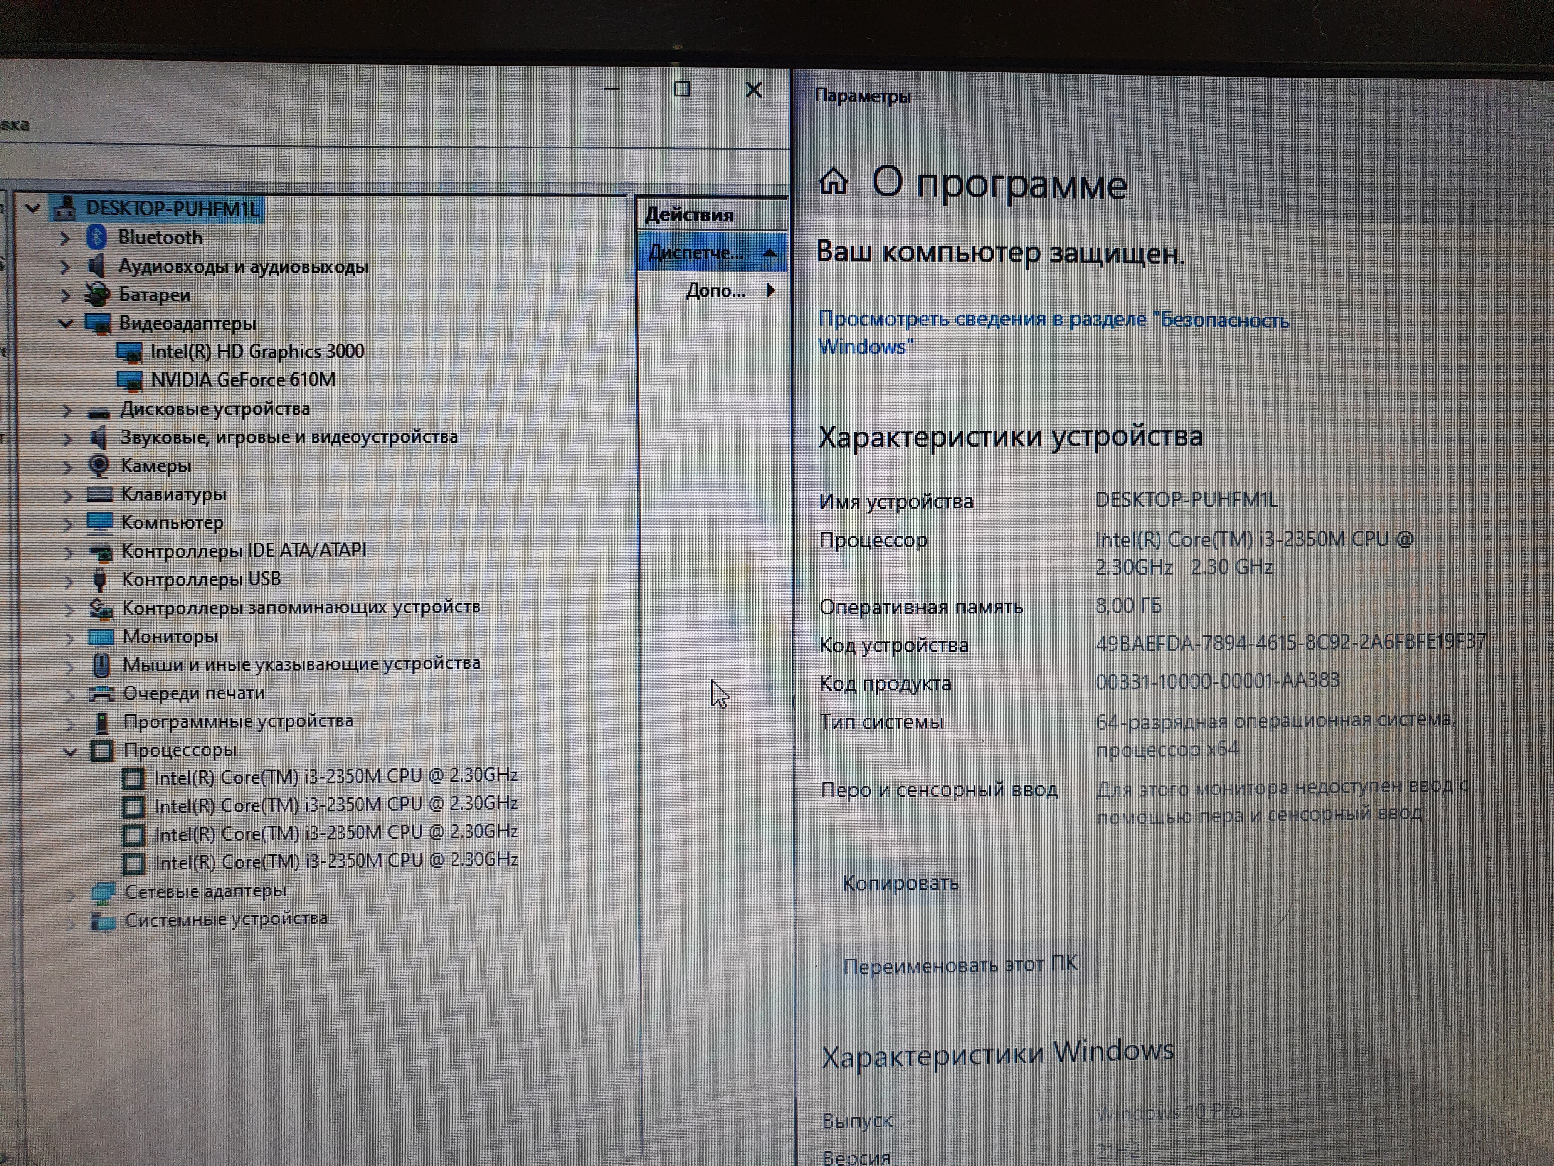This screenshot has height=1166, width=1554.
Task: Click the Клавиатуры keyboard icon
Action: click(x=99, y=495)
